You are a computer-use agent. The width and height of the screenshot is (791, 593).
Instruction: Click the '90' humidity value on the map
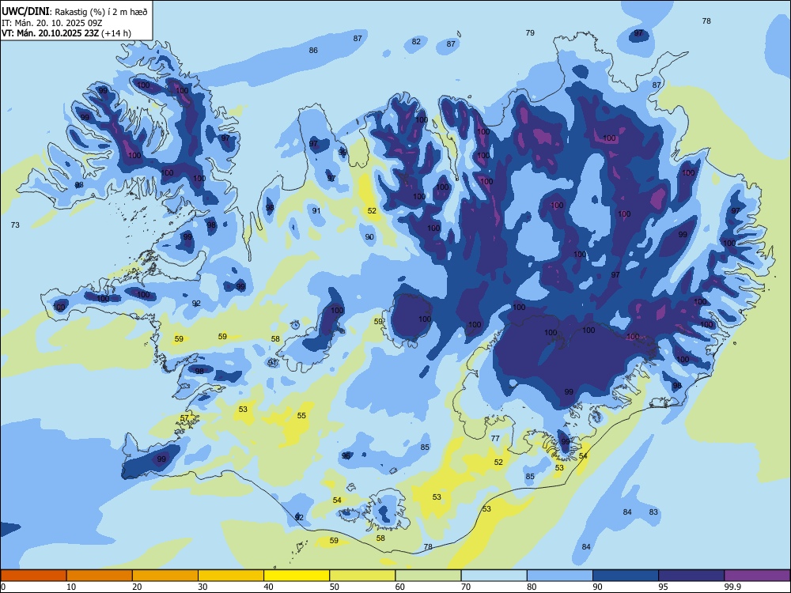tap(369, 237)
